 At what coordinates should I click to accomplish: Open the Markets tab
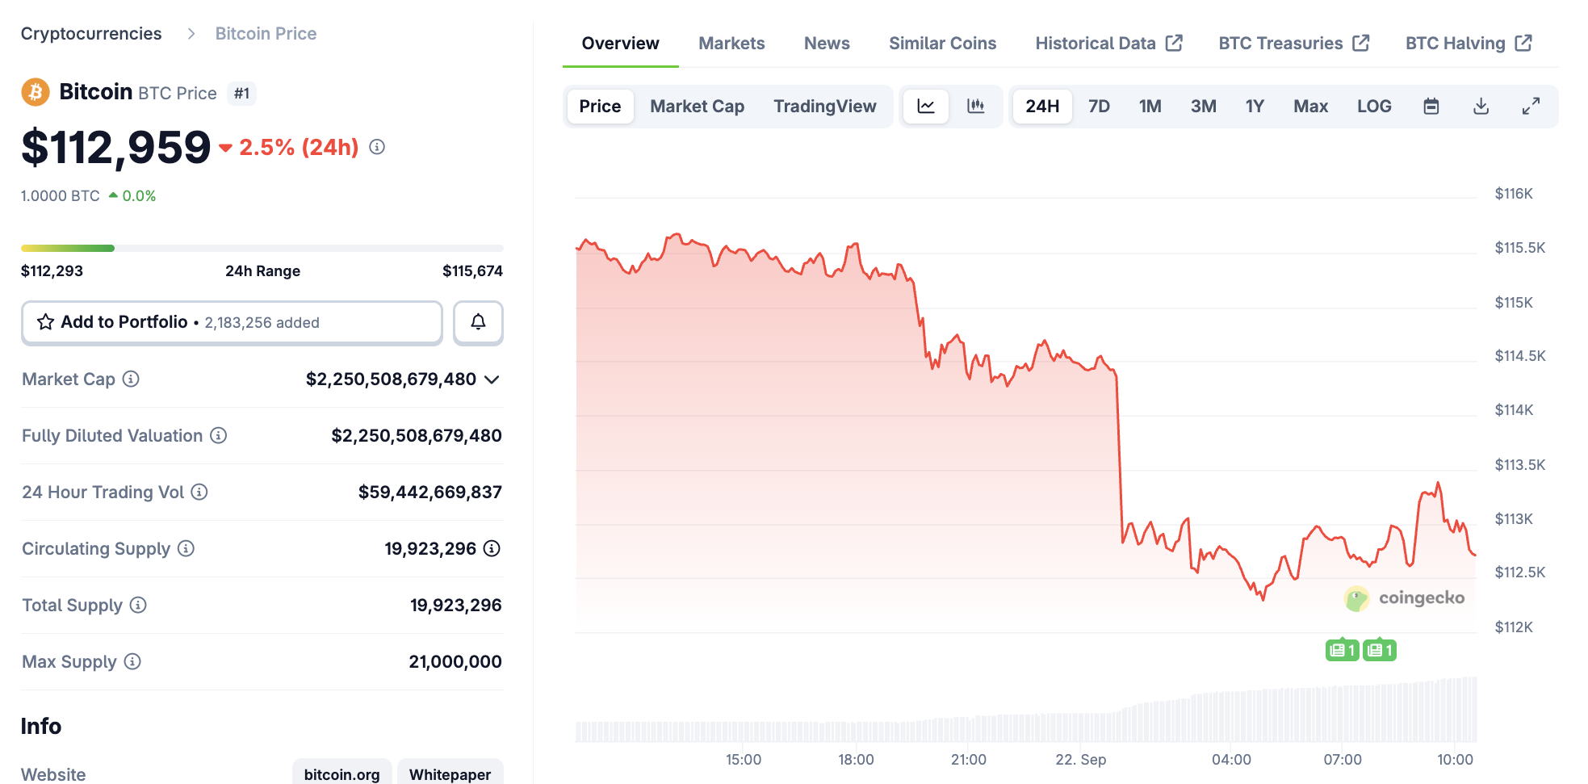[x=731, y=44]
